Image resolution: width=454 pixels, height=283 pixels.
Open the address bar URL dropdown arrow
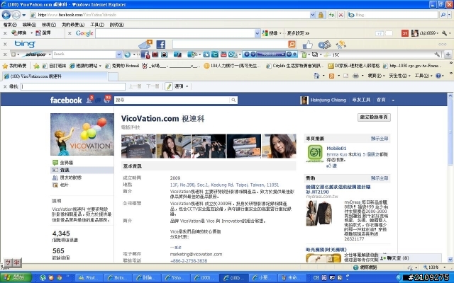point(312,15)
